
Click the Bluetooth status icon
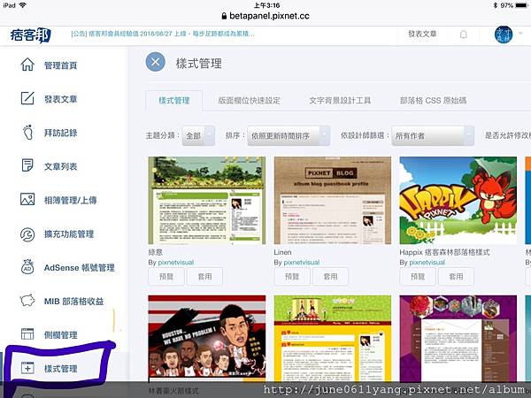click(495, 5)
